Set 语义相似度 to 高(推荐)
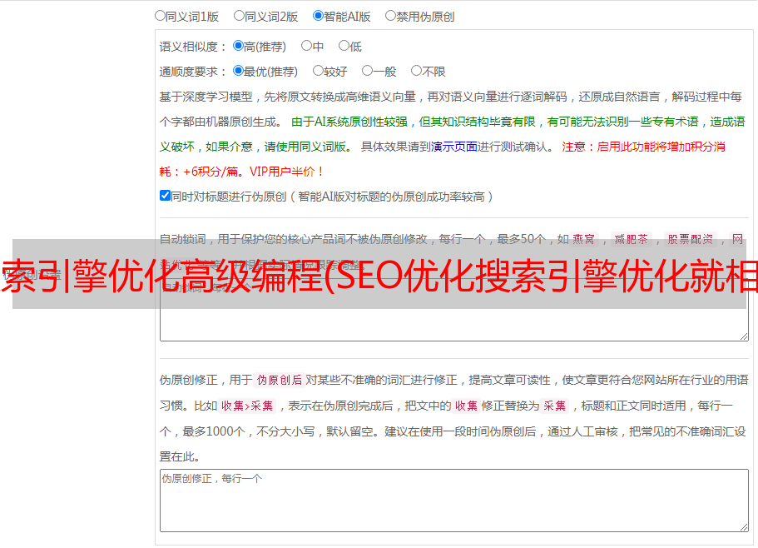 [238, 46]
